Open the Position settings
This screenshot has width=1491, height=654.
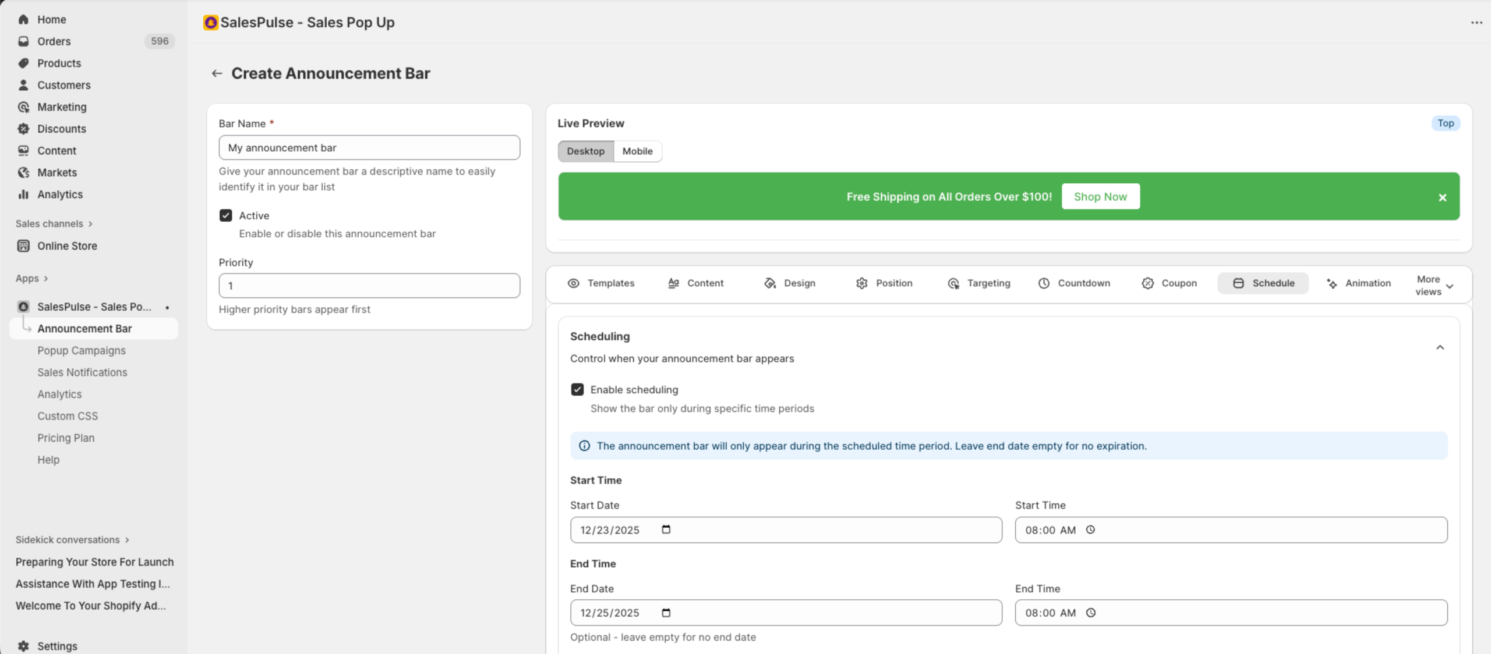(x=884, y=283)
